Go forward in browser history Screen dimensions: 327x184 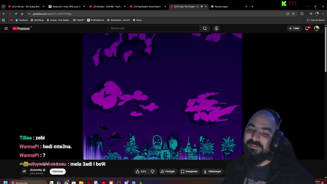(10, 14)
